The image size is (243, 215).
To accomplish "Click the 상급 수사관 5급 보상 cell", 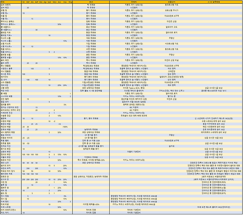I will pyautogui.click(x=214, y=88).
